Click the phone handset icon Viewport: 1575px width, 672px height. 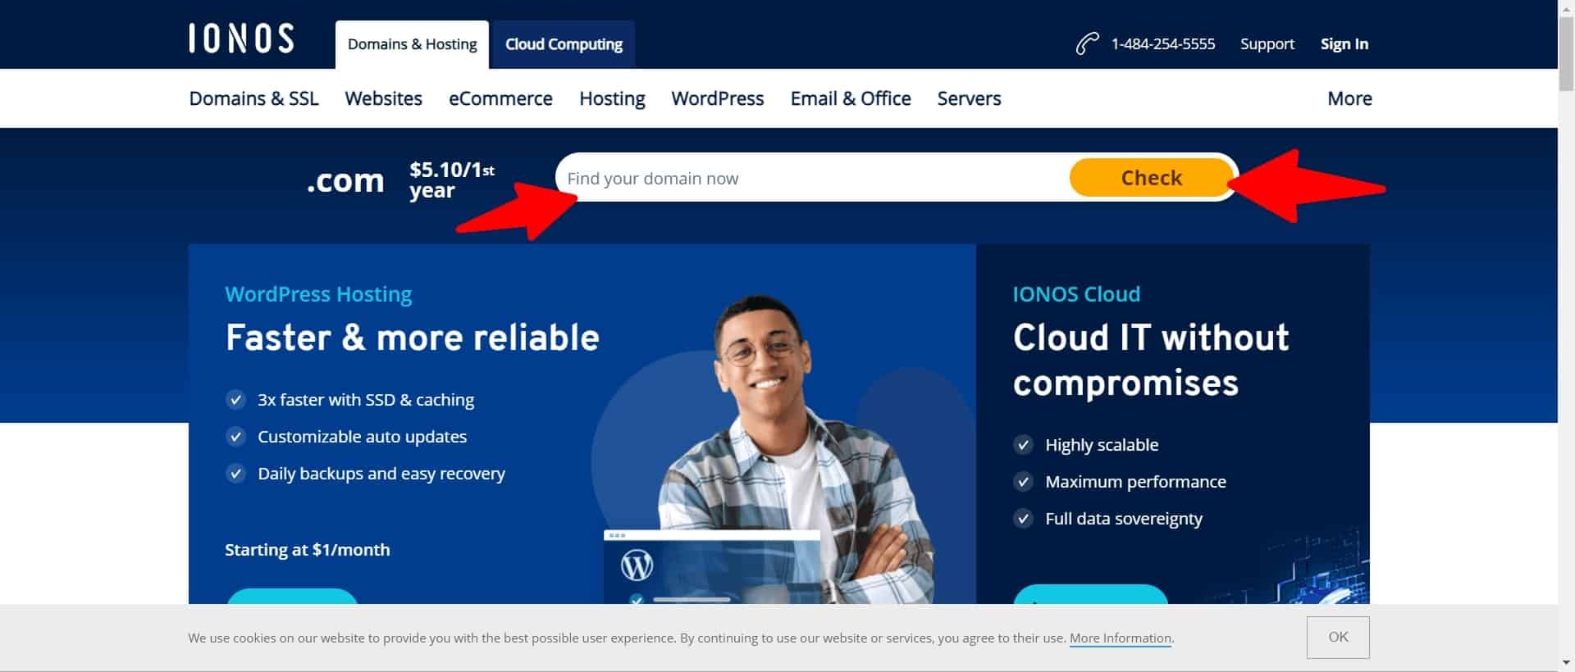[1087, 43]
